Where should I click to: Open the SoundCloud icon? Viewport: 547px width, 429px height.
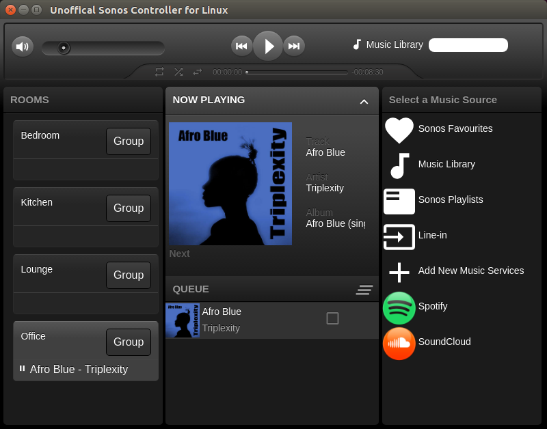(x=399, y=344)
